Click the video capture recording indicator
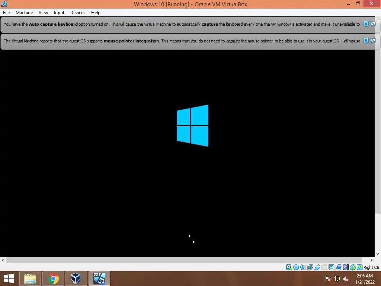The width and height of the screenshot is (381, 286). [x=338, y=267]
